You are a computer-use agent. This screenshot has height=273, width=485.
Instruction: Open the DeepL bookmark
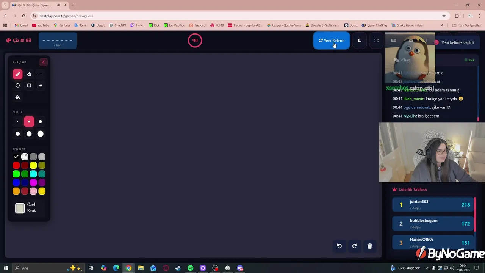coord(98,25)
